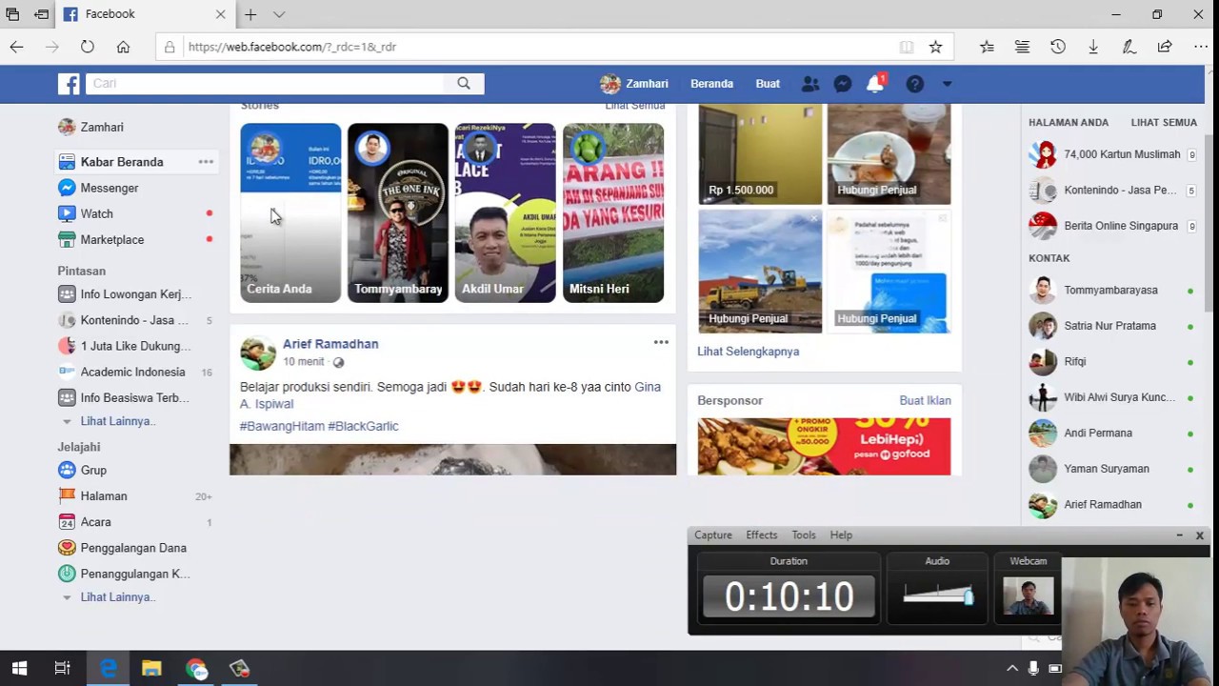Open chat with Satria Nur Pratama
Screen dimensions: 1219x686
(x=1109, y=326)
